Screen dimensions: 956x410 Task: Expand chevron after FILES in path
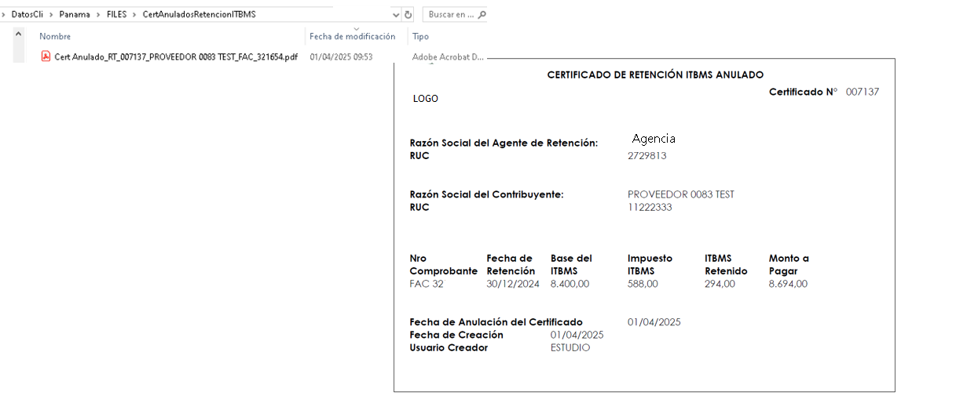click(x=135, y=15)
